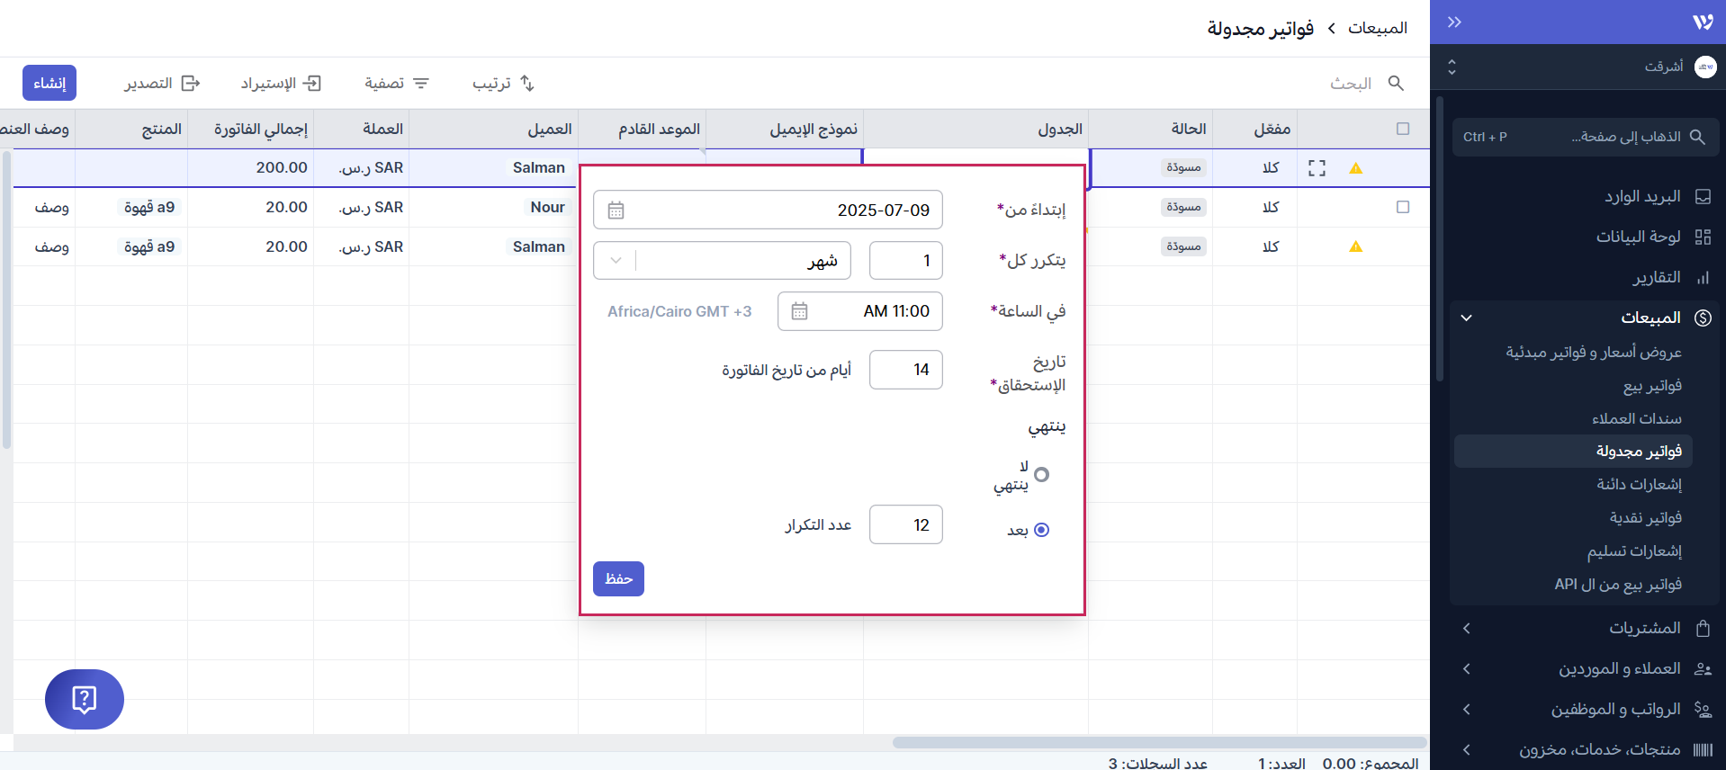Click the import arrow icon
This screenshot has width=1726, height=770.
(x=312, y=83)
